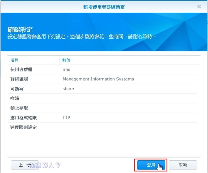Click the 數值 column header

coord(128,60)
